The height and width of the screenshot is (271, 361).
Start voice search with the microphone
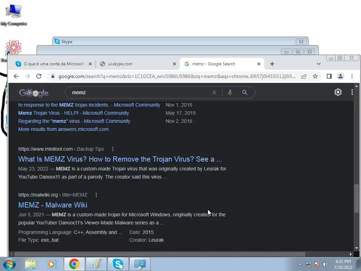(230, 92)
